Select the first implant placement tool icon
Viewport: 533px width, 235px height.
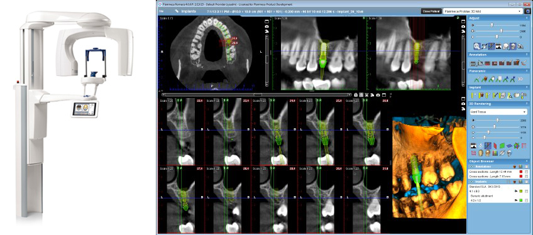click(x=473, y=95)
